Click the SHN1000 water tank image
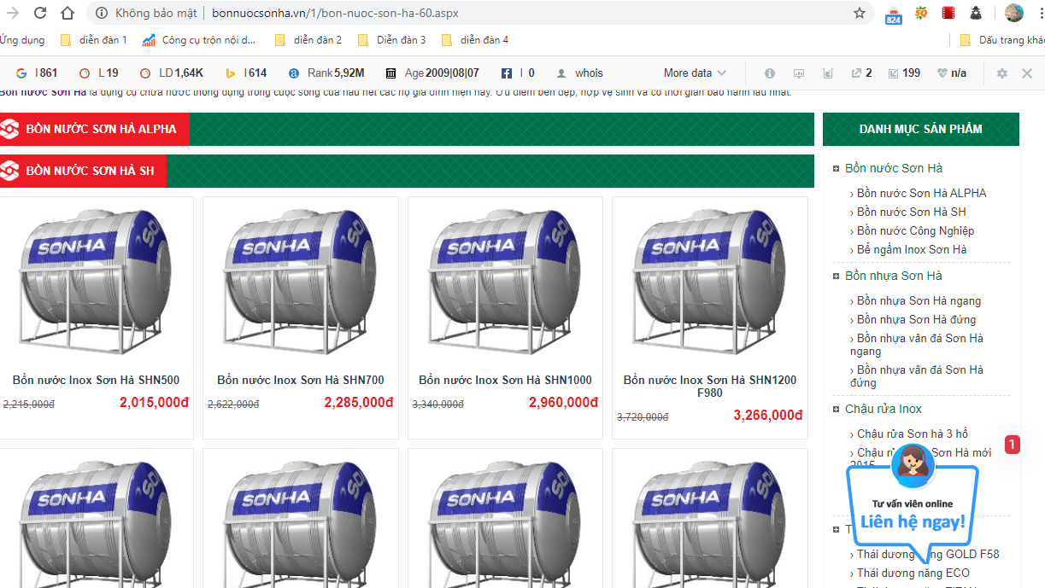Image resolution: width=1045 pixels, height=588 pixels. pyautogui.click(x=505, y=282)
